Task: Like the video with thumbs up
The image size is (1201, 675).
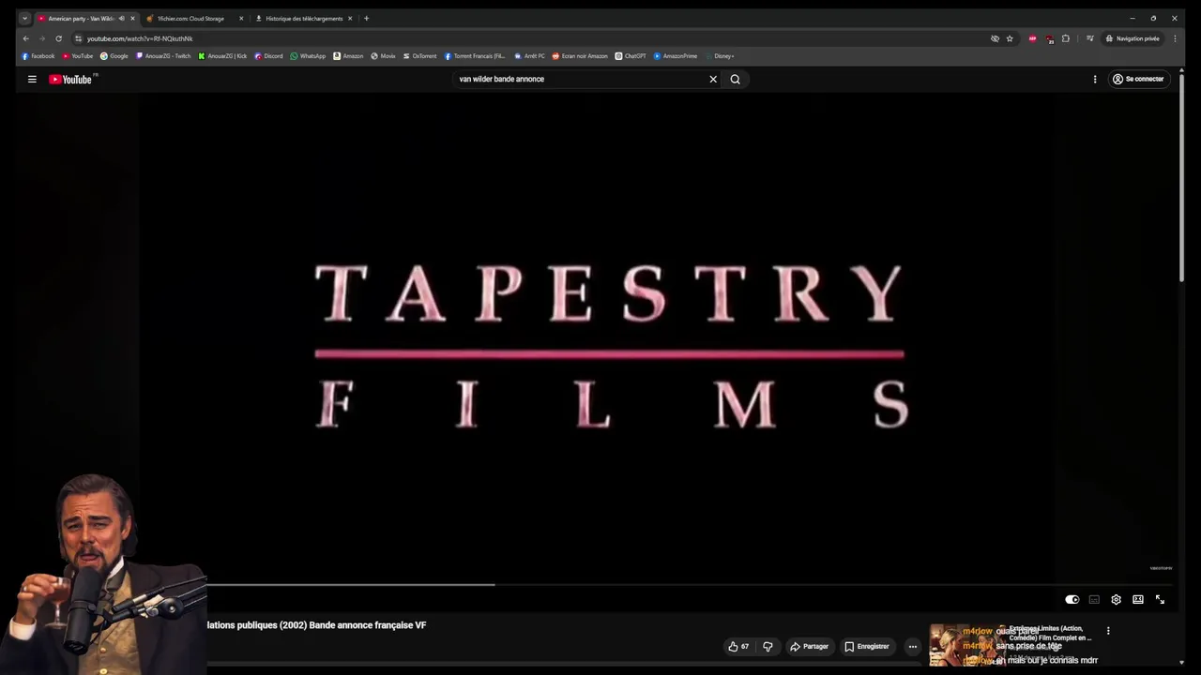Action: tap(739, 647)
